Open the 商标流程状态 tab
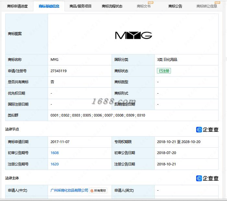 [112, 6]
